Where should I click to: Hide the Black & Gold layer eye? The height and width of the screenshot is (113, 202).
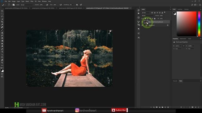[142, 22]
